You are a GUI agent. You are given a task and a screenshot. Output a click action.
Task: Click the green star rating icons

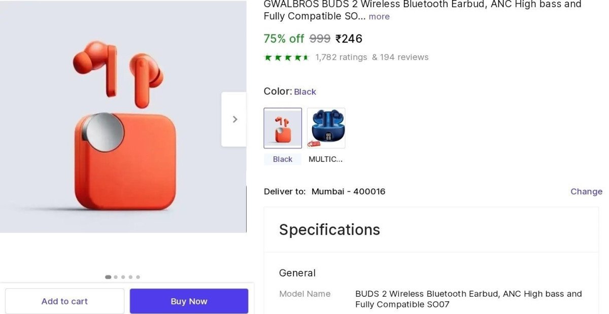(287, 57)
